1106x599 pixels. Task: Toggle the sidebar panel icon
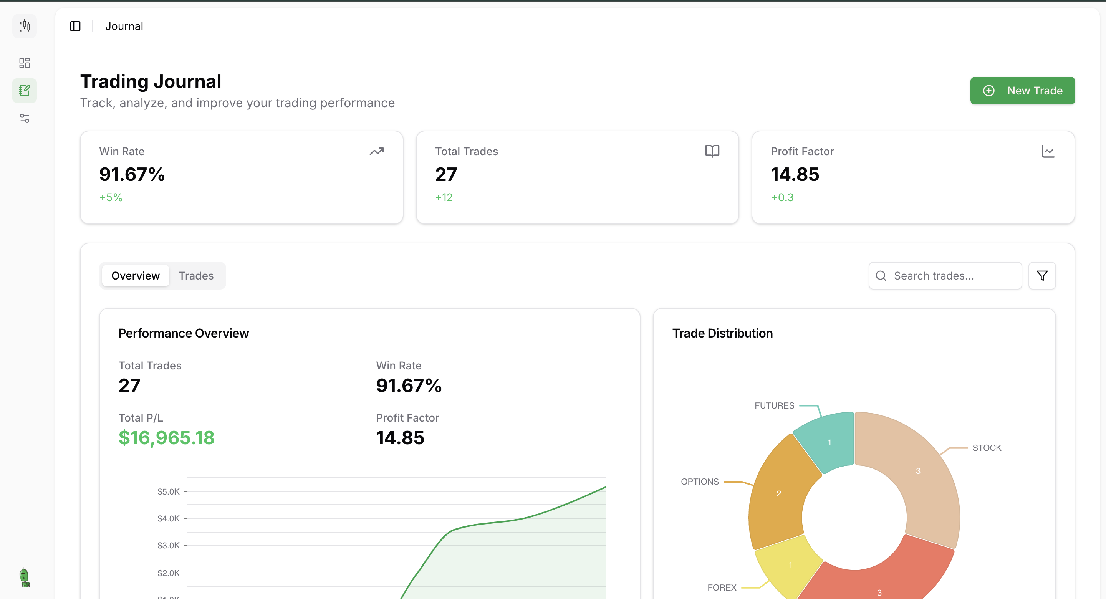(75, 26)
